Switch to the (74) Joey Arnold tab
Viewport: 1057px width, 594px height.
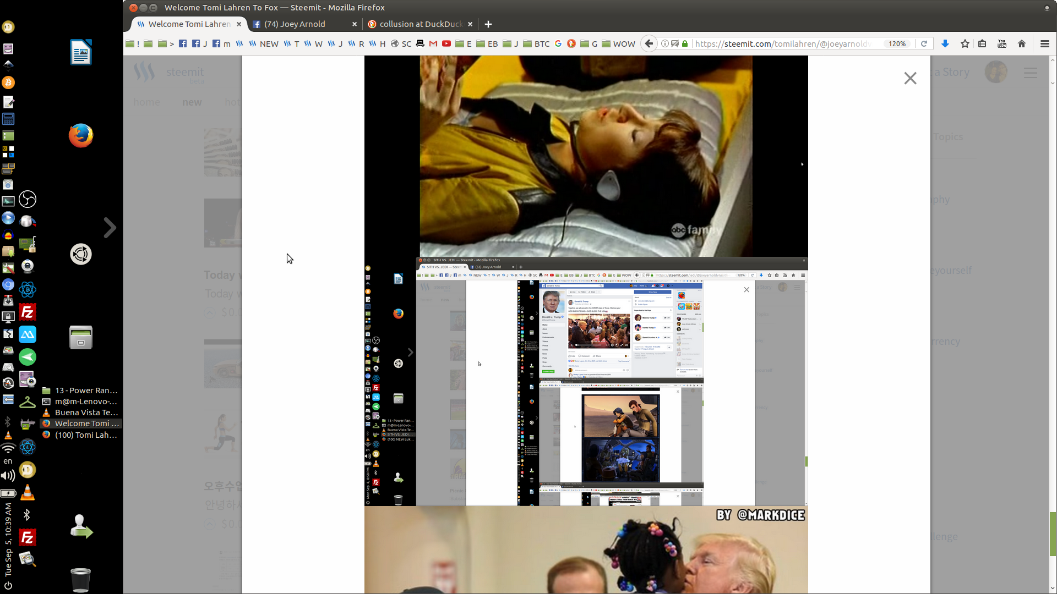[x=304, y=24]
